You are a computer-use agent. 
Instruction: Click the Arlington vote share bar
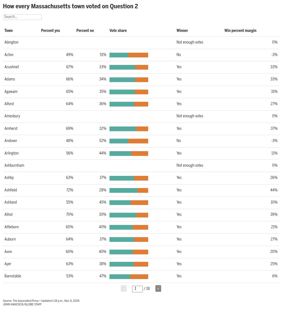[129, 153]
